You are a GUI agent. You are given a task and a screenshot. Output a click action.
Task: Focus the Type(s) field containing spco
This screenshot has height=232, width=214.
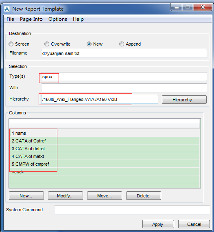click(x=124, y=77)
